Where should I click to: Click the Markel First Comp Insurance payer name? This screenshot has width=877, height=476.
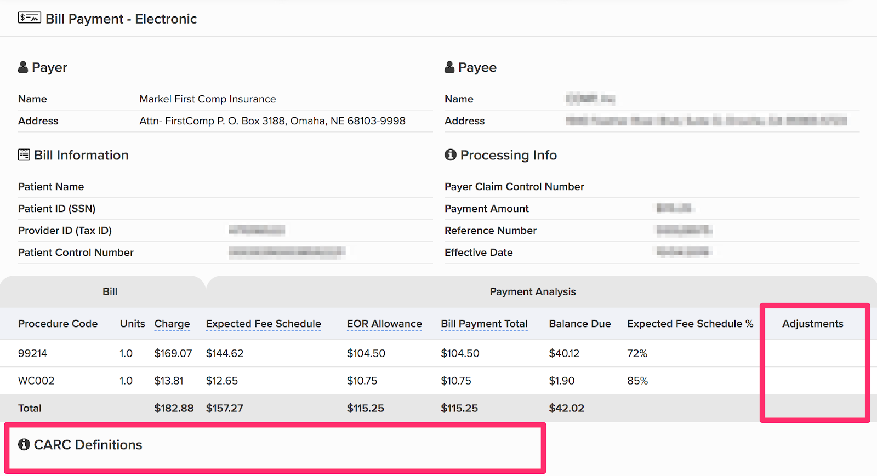point(207,99)
